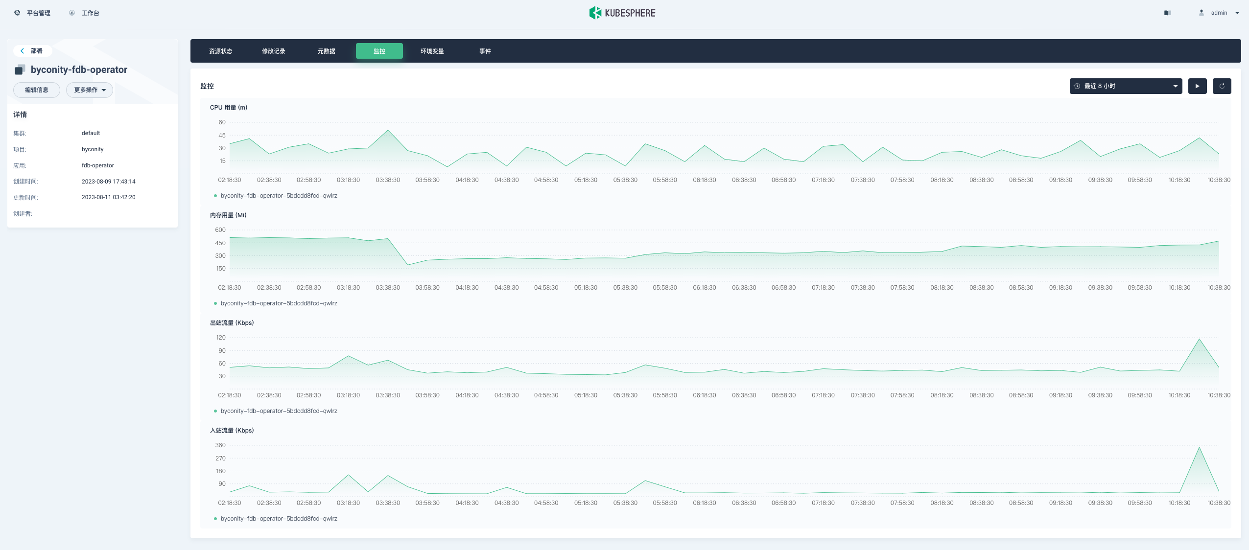Open the admin account dropdown arrow

[1237, 13]
